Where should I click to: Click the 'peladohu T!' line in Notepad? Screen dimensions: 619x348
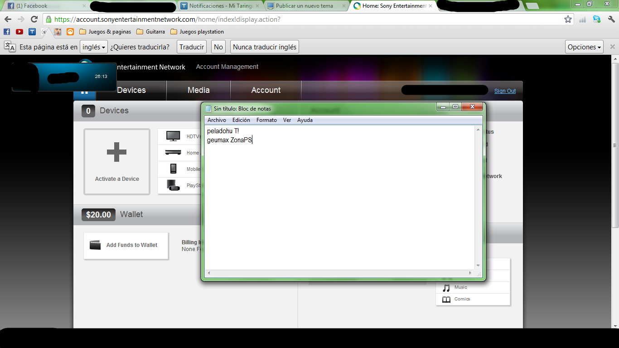[222, 131]
